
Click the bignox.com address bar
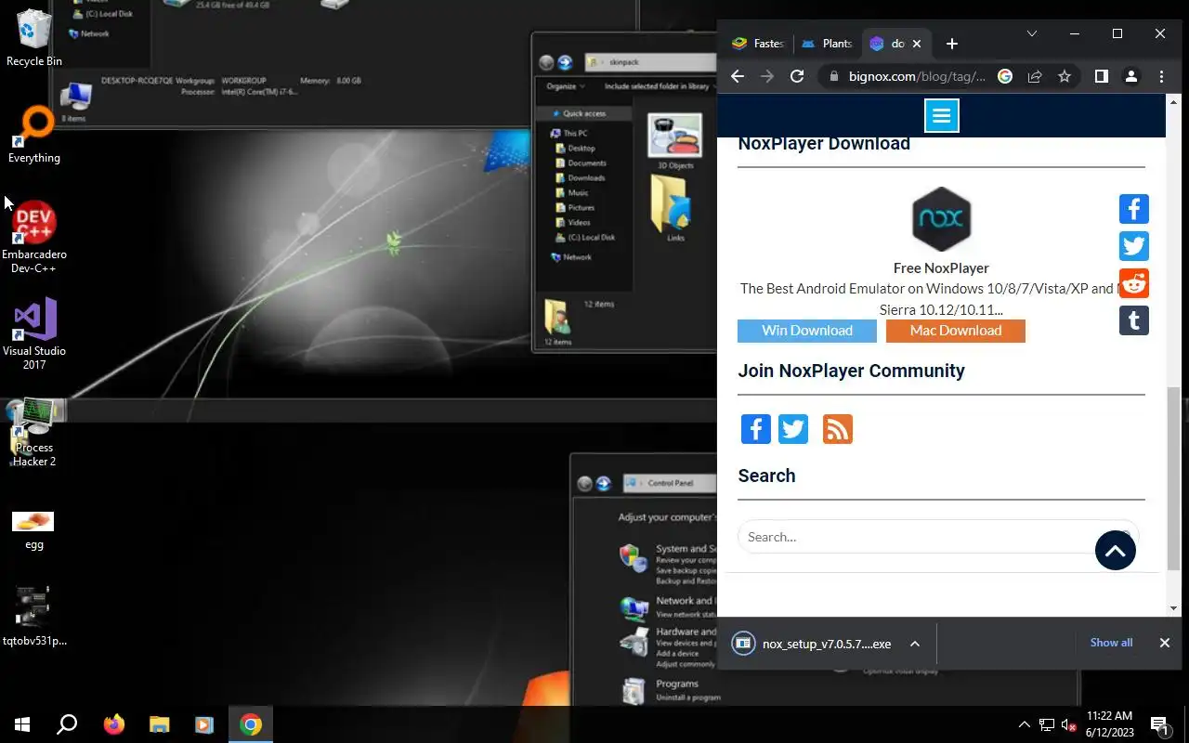point(916,77)
